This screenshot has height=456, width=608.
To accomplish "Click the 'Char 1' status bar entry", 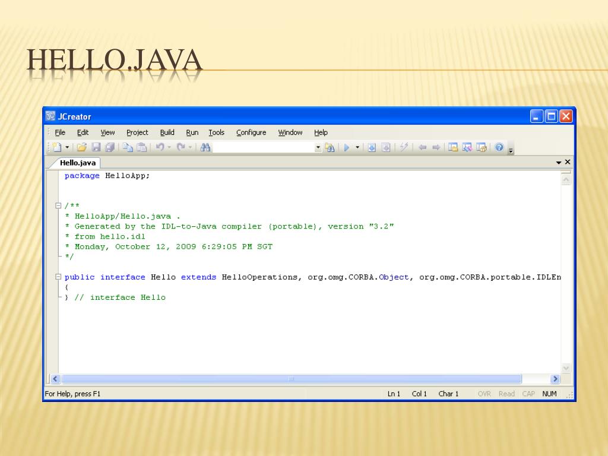I will click(448, 394).
